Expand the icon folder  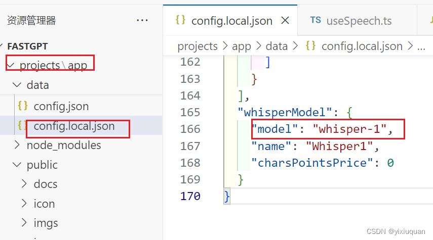click(24, 203)
